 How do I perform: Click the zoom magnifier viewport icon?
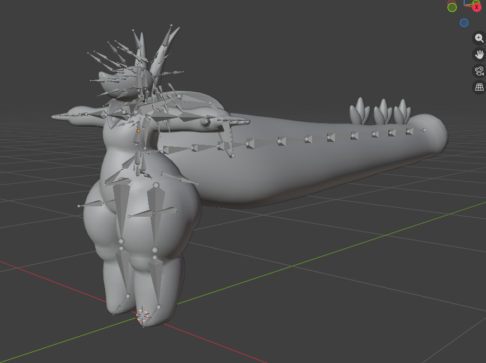(x=479, y=38)
